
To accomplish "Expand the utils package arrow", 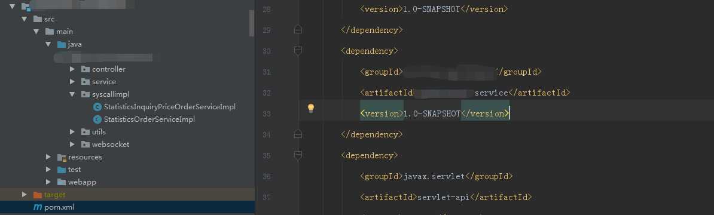I will coord(72,132).
